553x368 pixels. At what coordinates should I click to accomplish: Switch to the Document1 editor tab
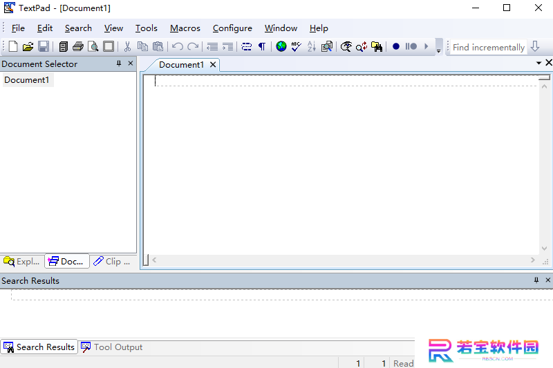tap(181, 65)
